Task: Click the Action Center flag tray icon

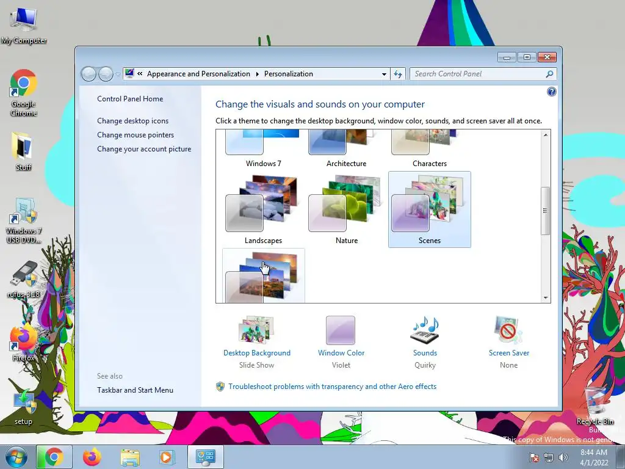Action: pos(534,457)
